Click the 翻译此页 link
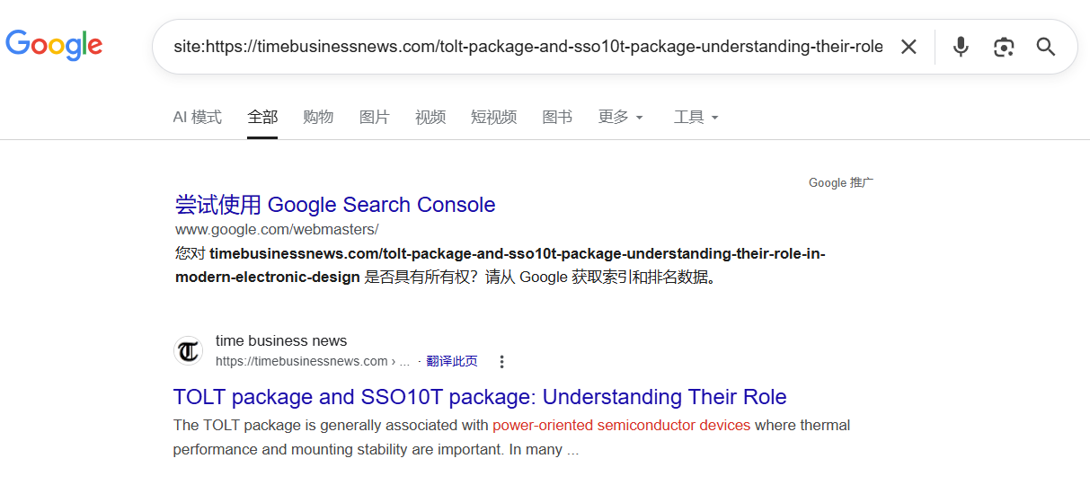The height and width of the screenshot is (485, 1090). 452,362
